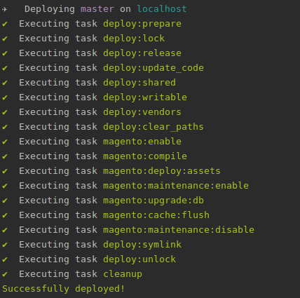Viewport: 300px width, 298px height.
Task: Click magento:maintenance:enable task text
Action: [176, 186]
